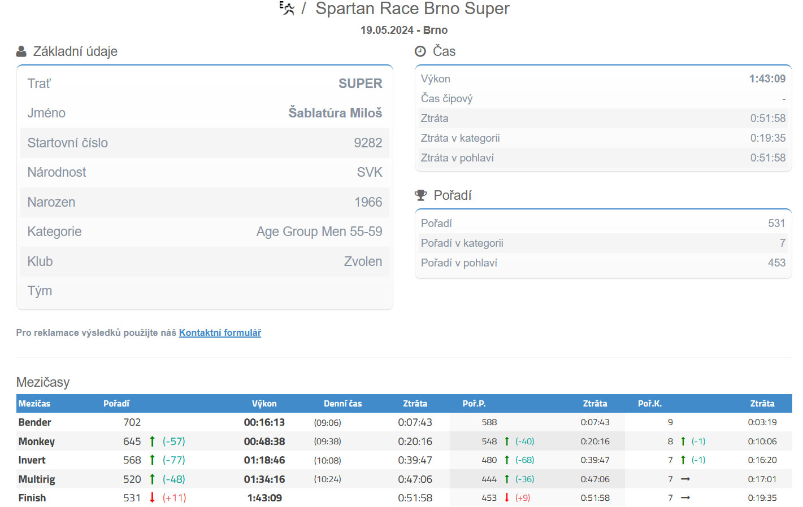The width and height of the screenshot is (803, 507).
Task: Click the Spartan Race Brno Super title
Action: pyautogui.click(x=413, y=8)
